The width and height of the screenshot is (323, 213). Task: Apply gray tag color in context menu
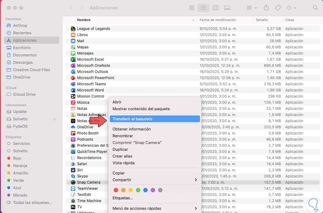click(x=160, y=190)
